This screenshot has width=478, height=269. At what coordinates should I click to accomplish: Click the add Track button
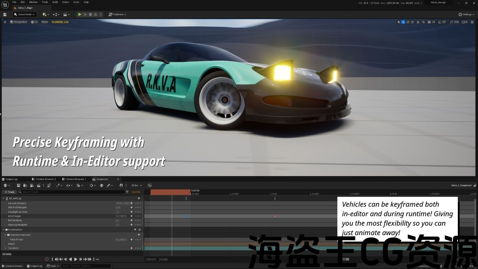click(x=9, y=192)
